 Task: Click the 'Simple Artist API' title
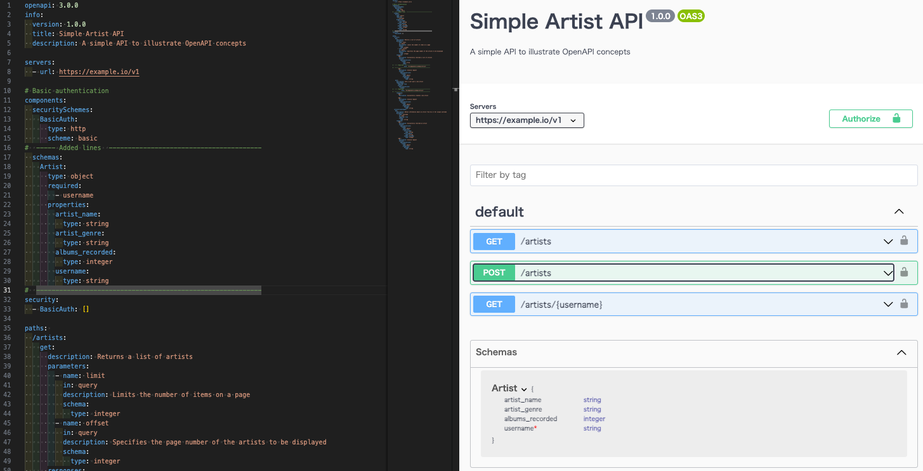click(556, 22)
